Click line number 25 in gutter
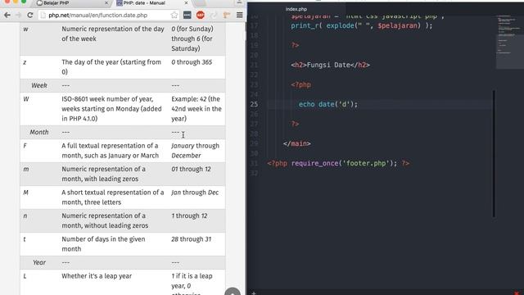This screenshot has width=524, height=295. [254, 104]
